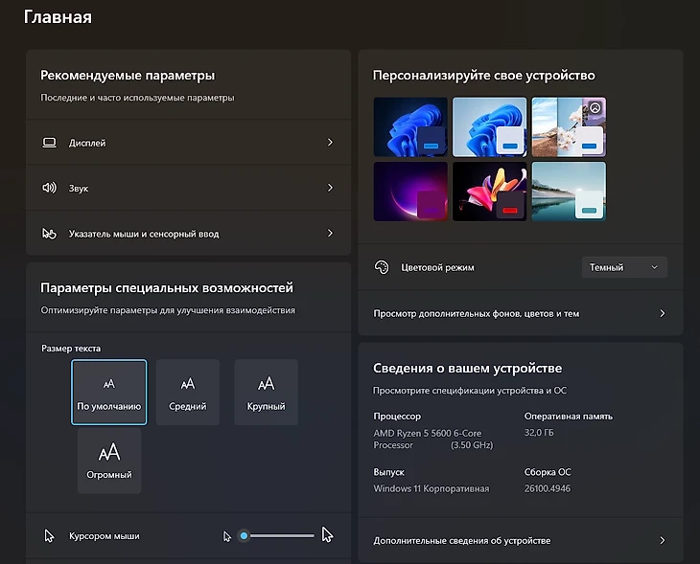
Task: Apply the red flower theme thumbnail
Action: coord(489,191)
